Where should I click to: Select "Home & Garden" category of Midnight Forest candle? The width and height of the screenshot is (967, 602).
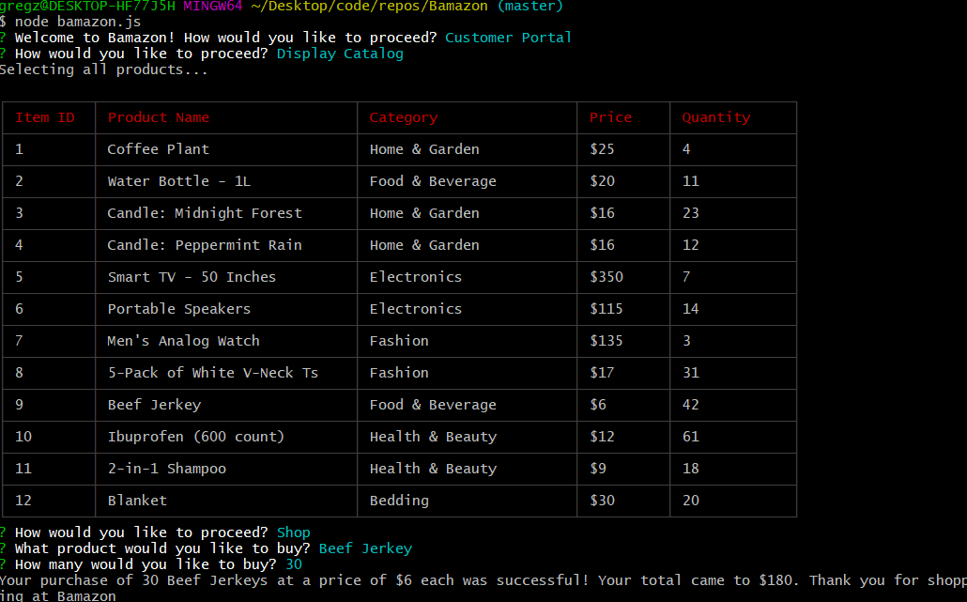(x=424, y=213)
